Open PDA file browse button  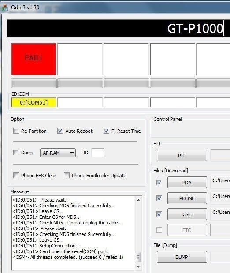tap(187, 183)
